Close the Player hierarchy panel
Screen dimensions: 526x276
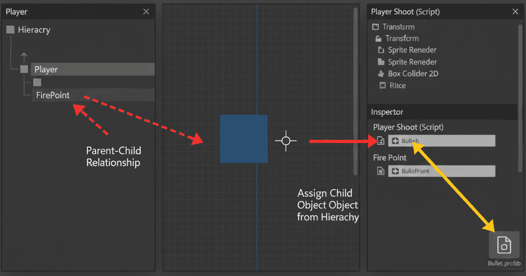146,12
